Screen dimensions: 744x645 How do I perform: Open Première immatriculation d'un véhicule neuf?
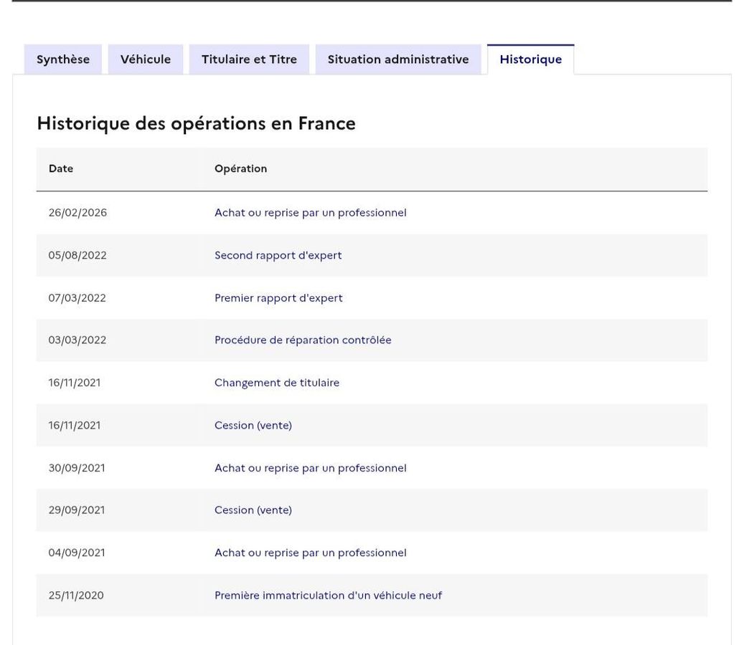[328, 596]
